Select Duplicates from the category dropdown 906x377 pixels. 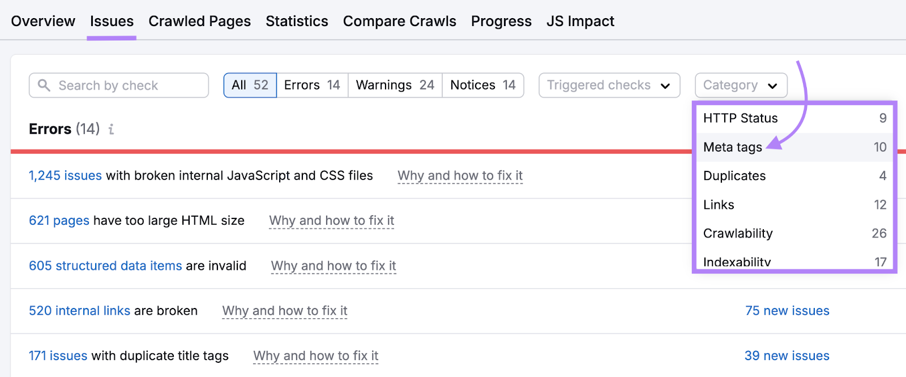(x=734, y=175)
